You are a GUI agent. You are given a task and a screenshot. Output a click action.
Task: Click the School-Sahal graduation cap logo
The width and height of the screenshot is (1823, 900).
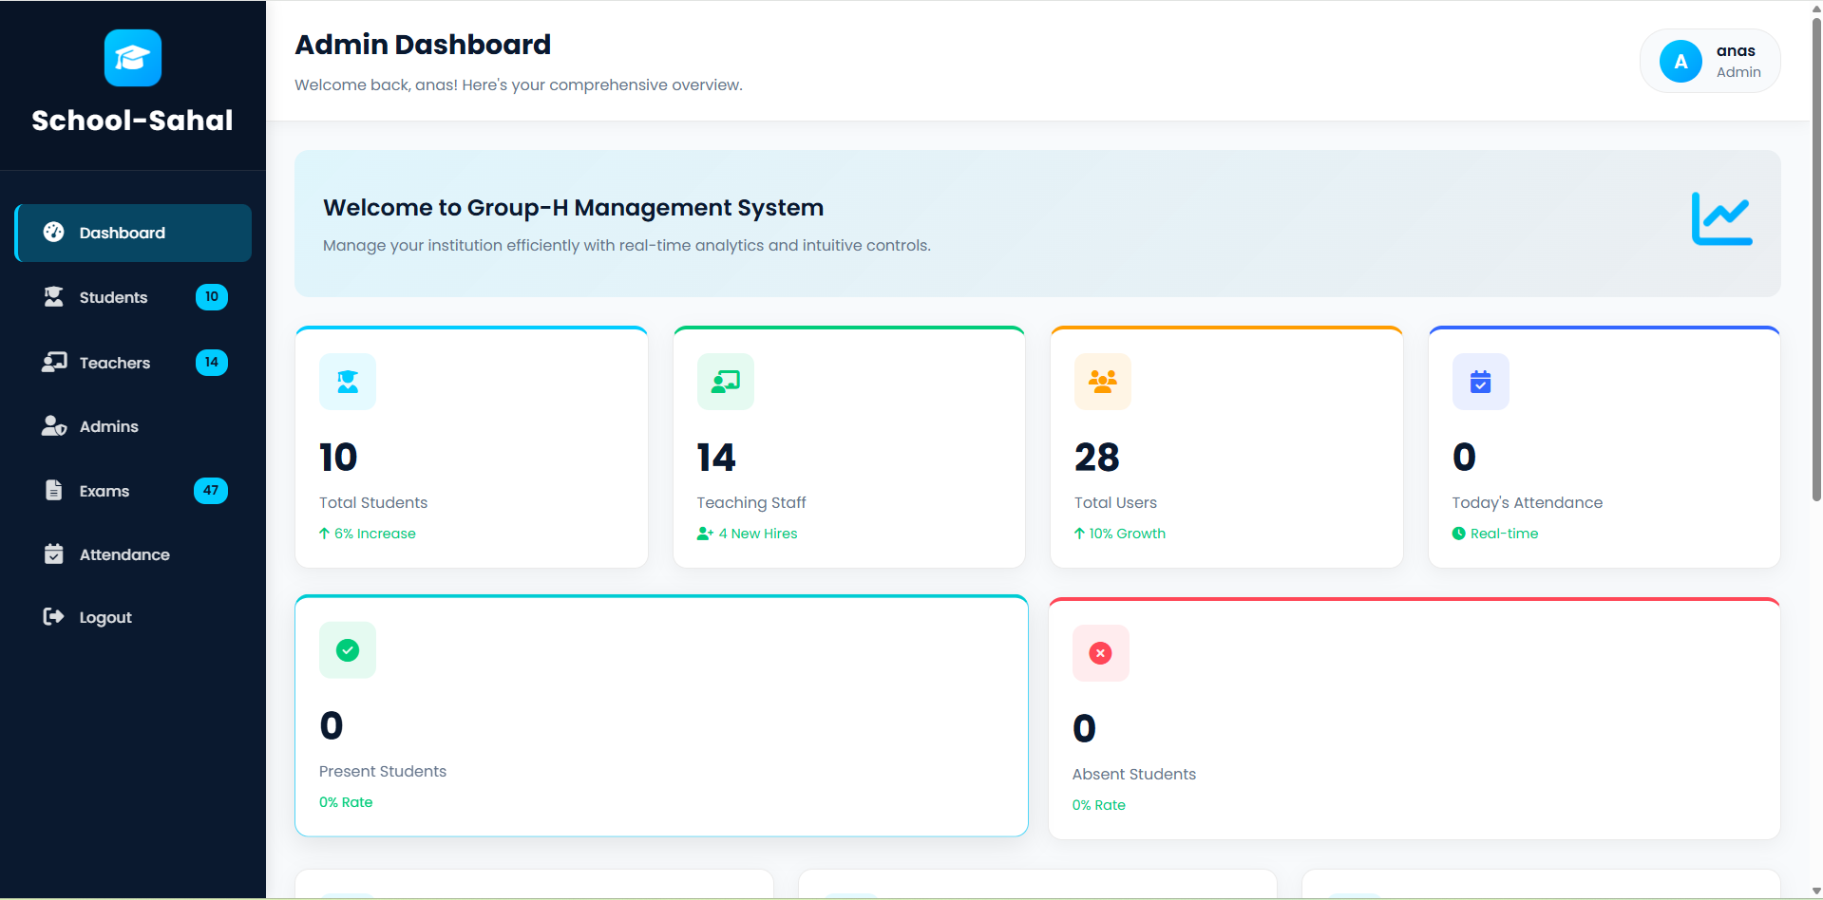(132, 57)
